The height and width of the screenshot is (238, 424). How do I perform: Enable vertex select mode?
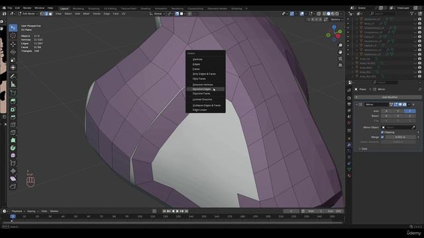[x=42, y=13]
